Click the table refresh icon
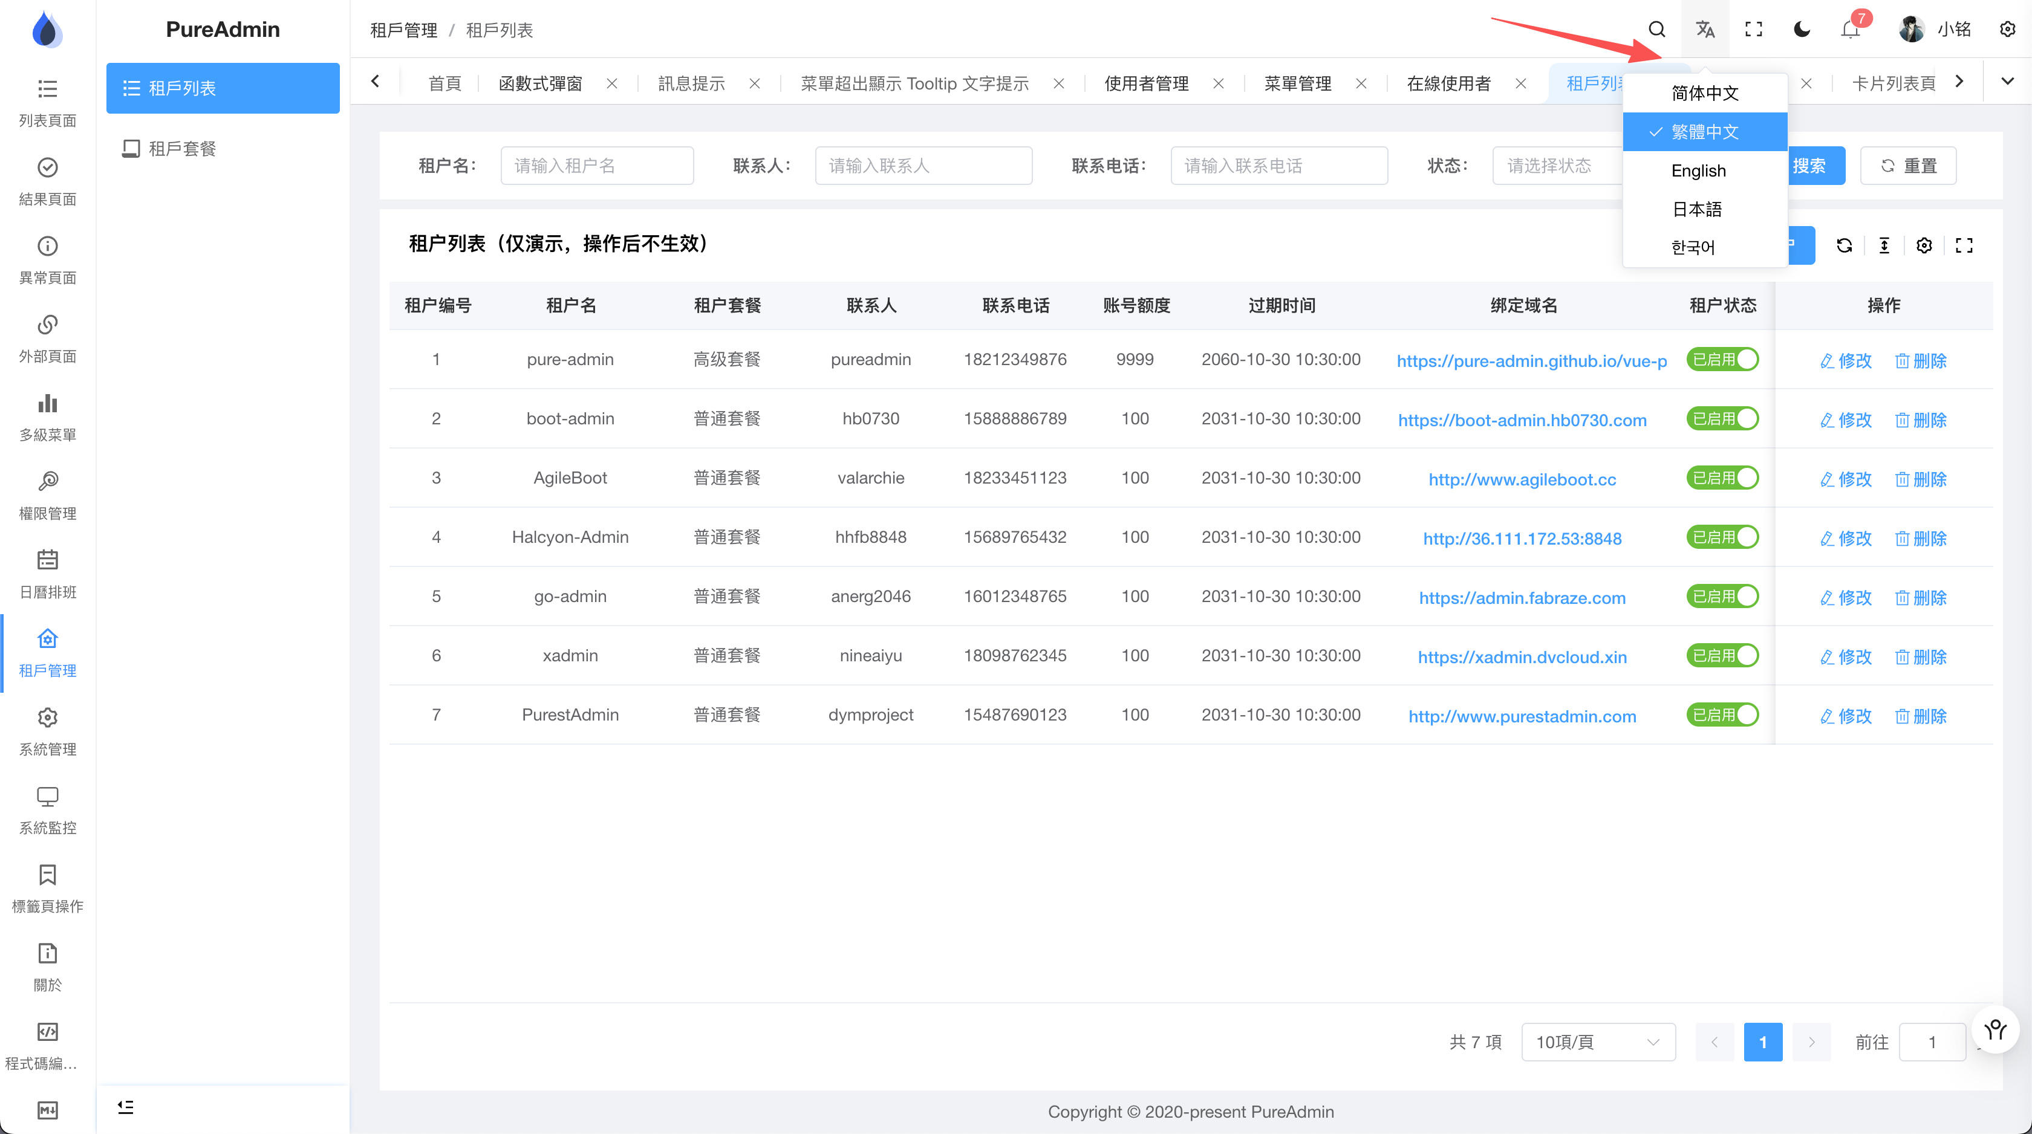This screenshot has height=1134, width=2032. tap(1845, 245)
